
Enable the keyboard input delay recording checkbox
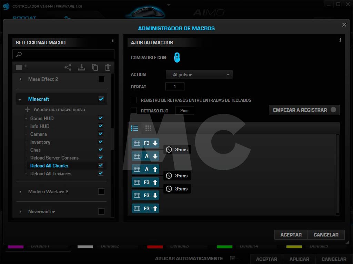pyautogui.click(x=134, y=100)
